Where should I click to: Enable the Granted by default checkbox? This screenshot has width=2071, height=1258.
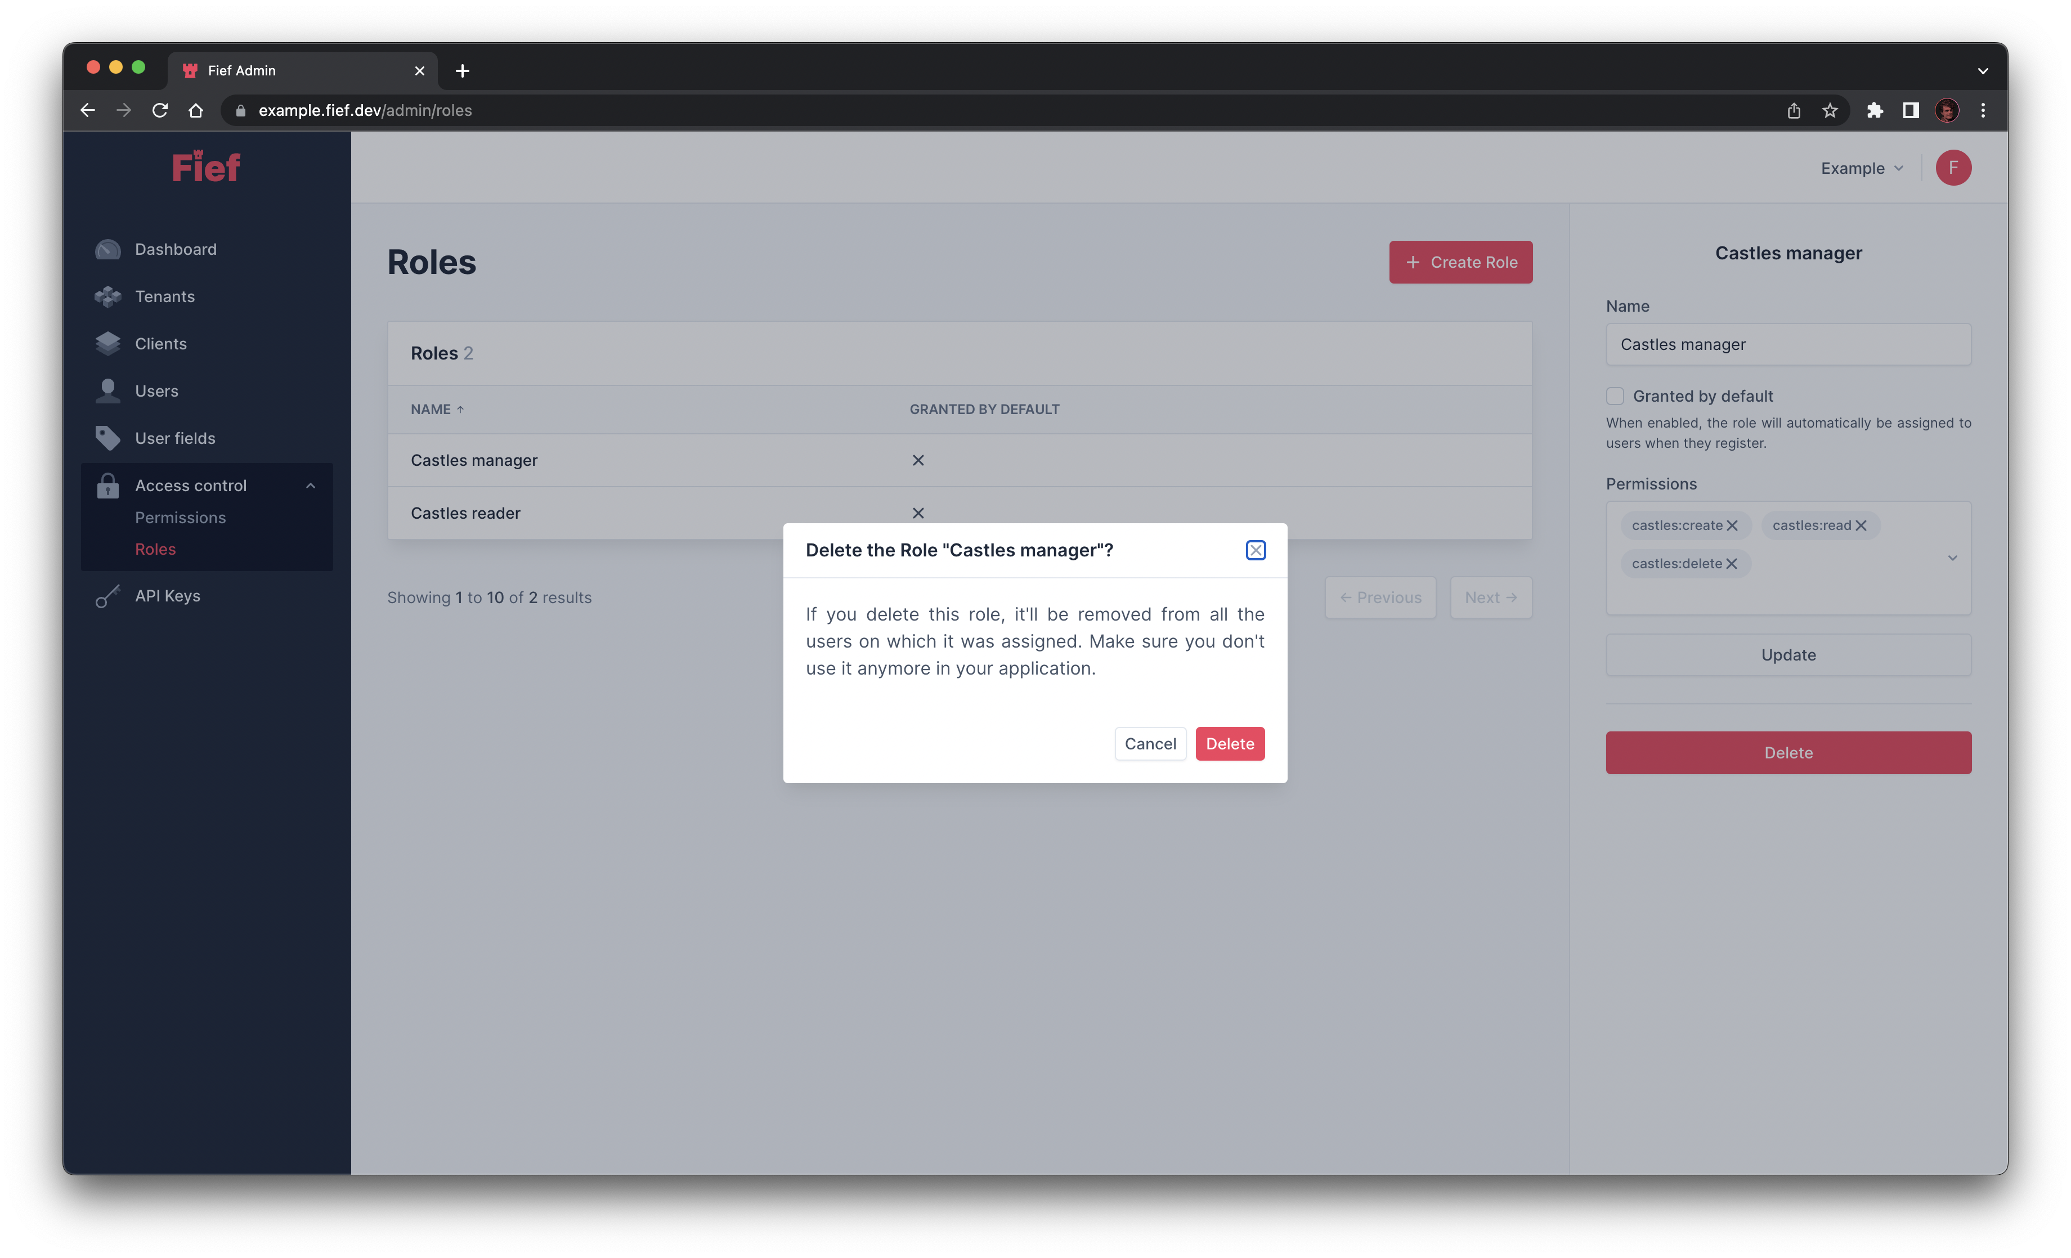pyautogui.click(x=1615, y=396)
